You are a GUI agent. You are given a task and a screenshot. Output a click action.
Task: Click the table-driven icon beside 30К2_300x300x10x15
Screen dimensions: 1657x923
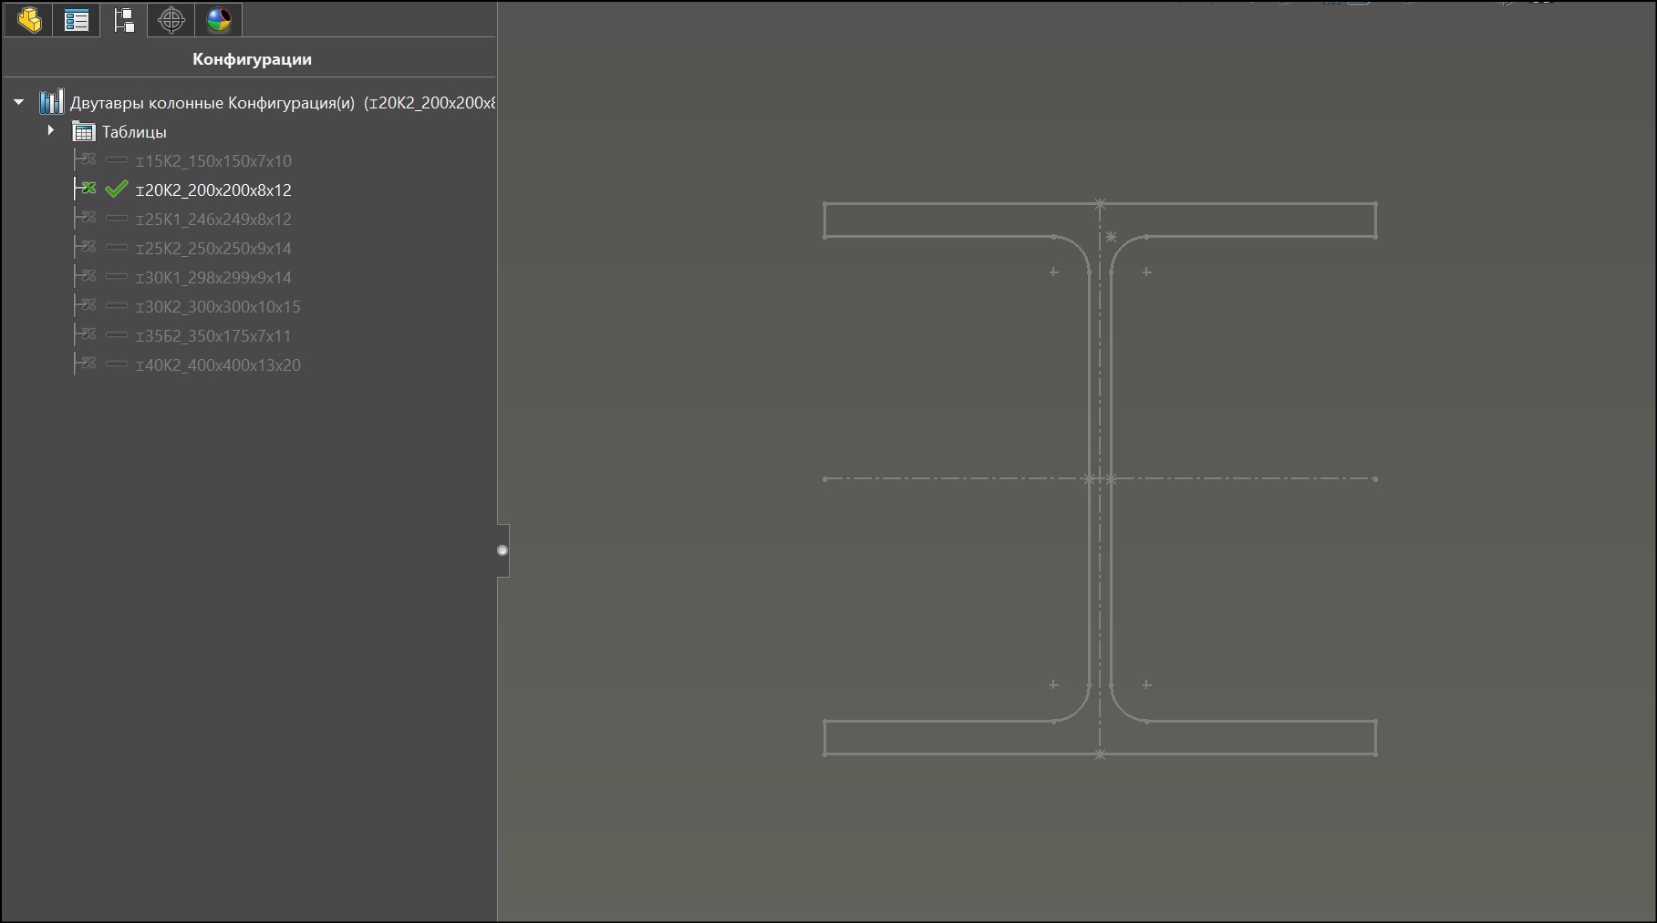(87, 305)
